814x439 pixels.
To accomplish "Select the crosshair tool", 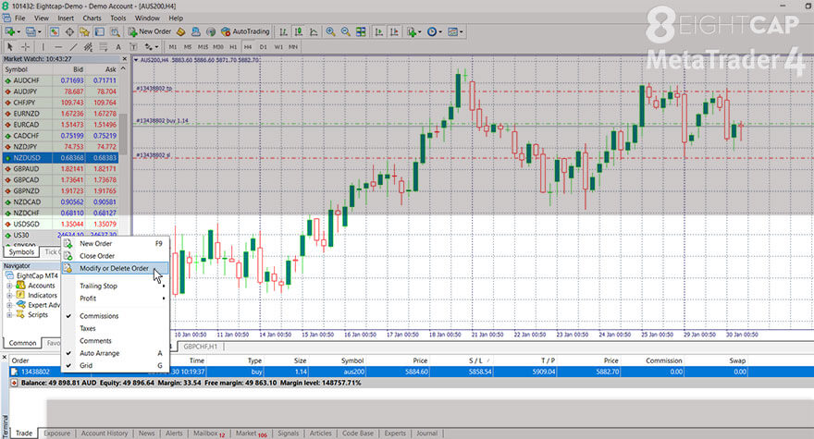I will 25,47.
